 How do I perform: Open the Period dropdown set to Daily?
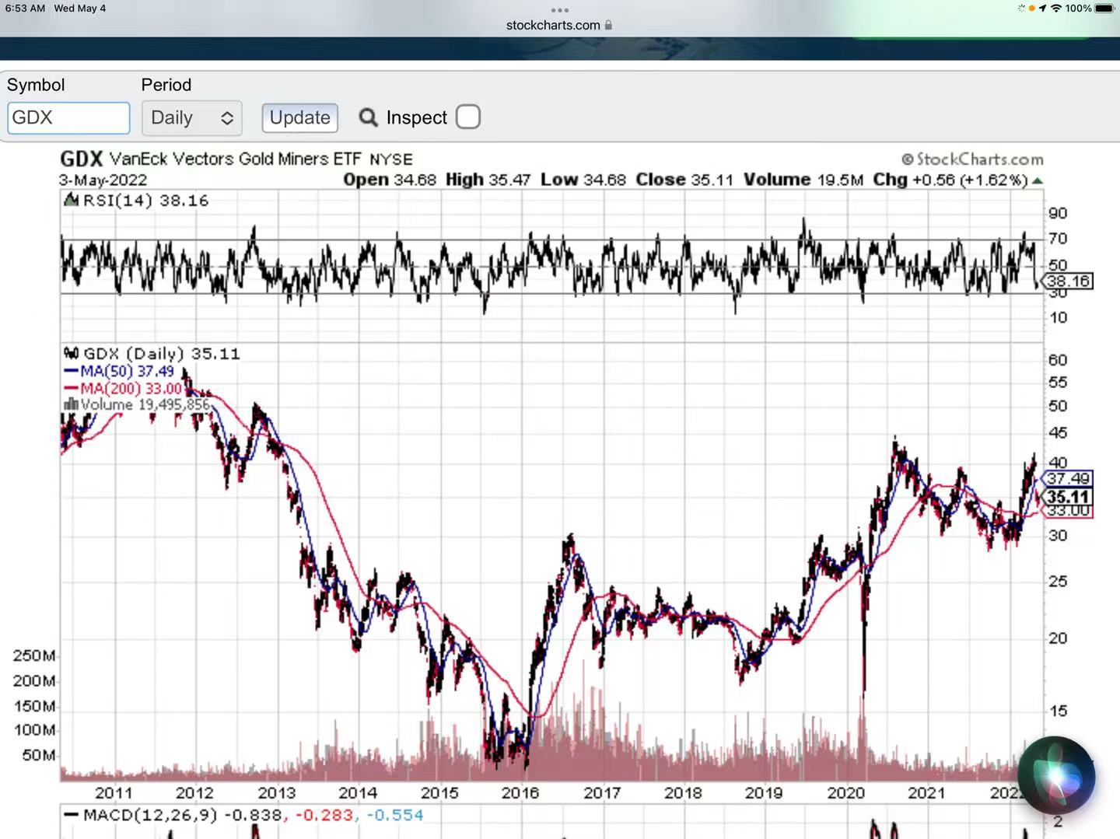[x=192, y=118]
